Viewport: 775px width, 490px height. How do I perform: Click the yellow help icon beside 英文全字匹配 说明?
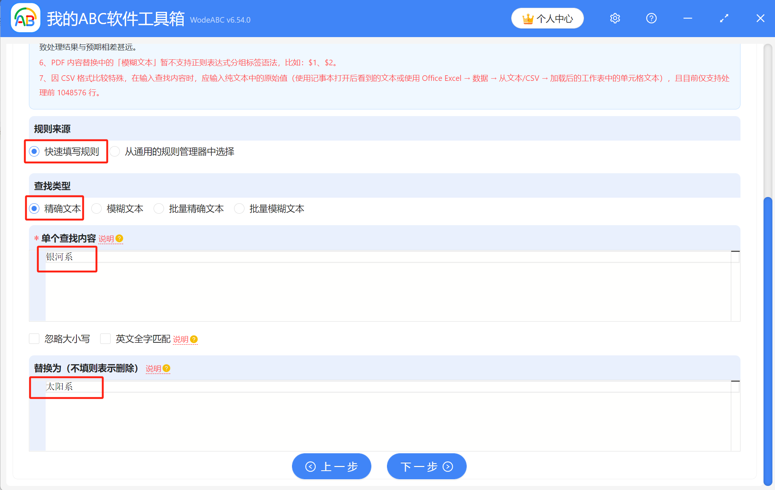[194, 339]
